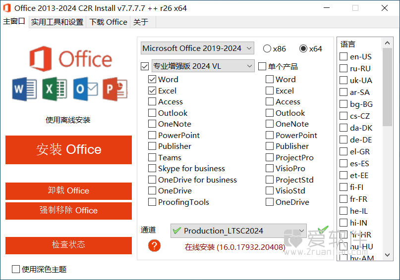
Task: Click the Office logo in the title bar
Action: (7, 8)
